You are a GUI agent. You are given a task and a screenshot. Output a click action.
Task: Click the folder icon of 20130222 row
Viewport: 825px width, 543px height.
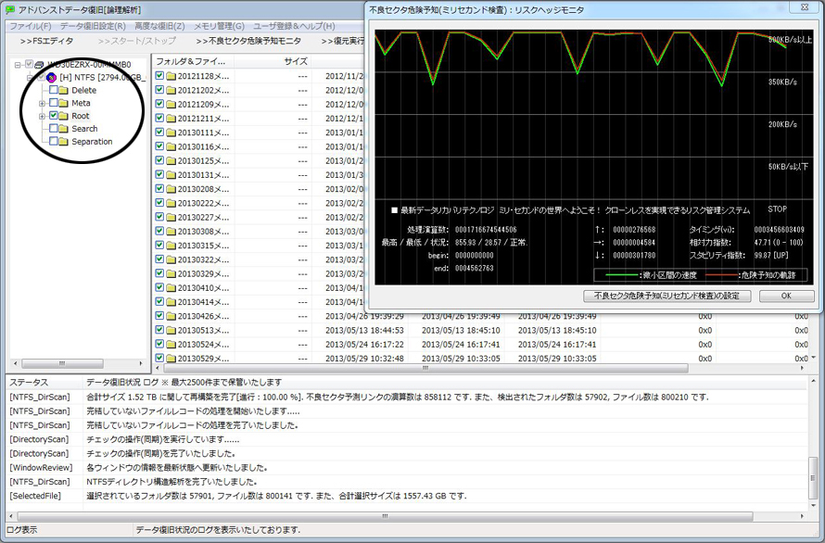(171, 203)
